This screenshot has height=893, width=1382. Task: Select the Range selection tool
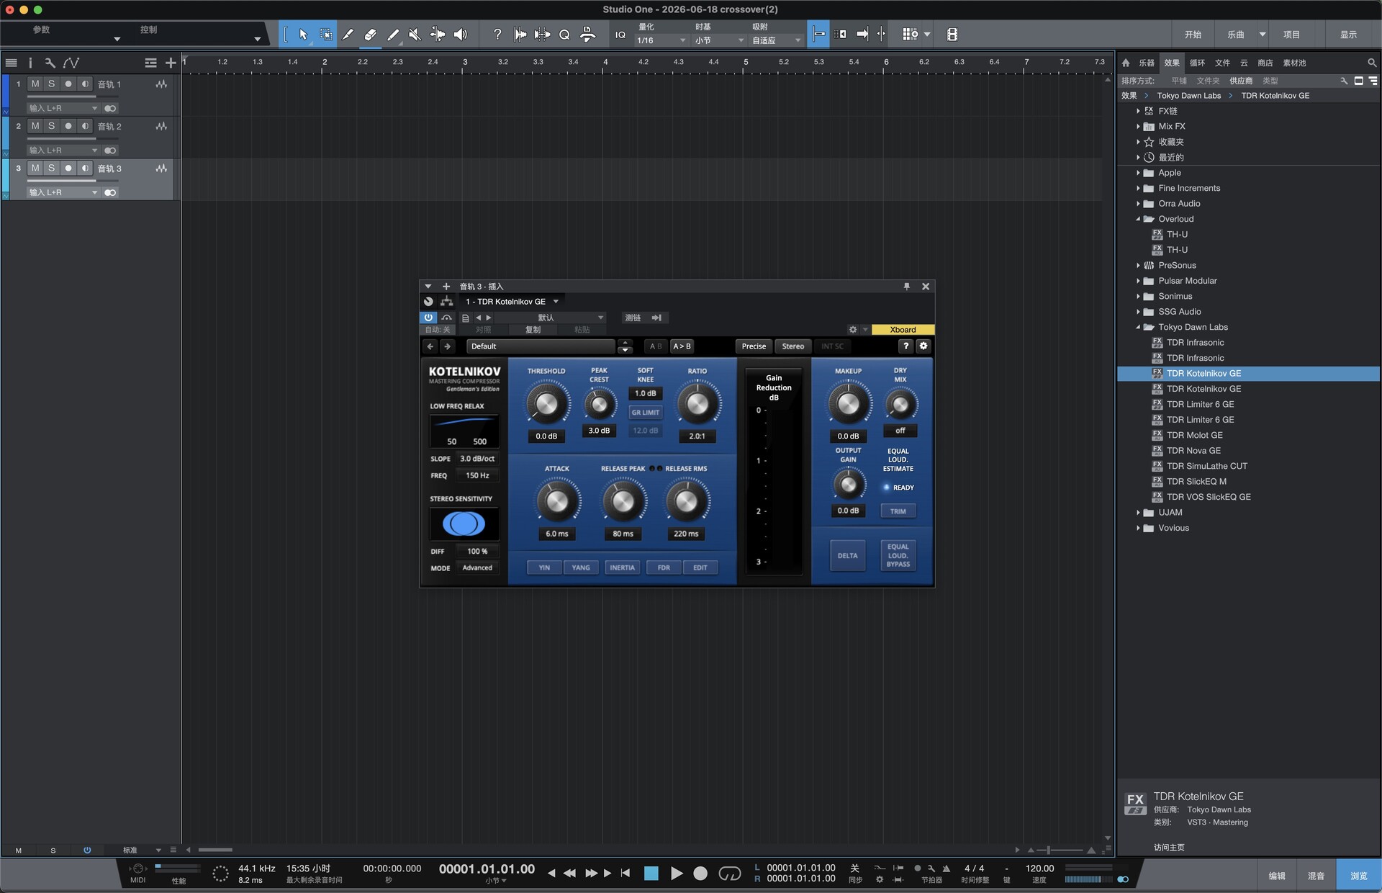325,35
